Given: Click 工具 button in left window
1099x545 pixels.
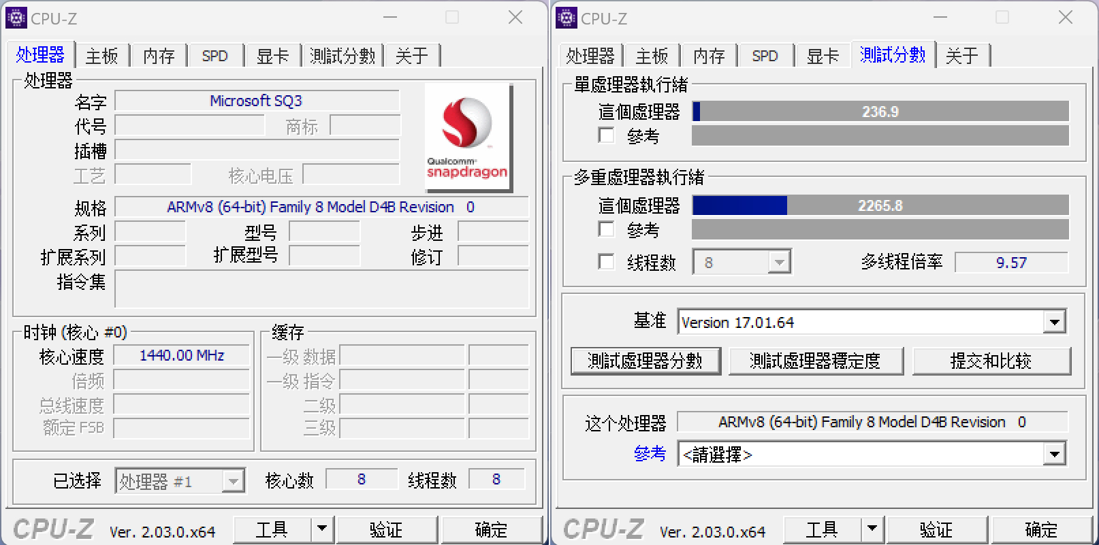Looking at the screenshot, I should 272,529.
